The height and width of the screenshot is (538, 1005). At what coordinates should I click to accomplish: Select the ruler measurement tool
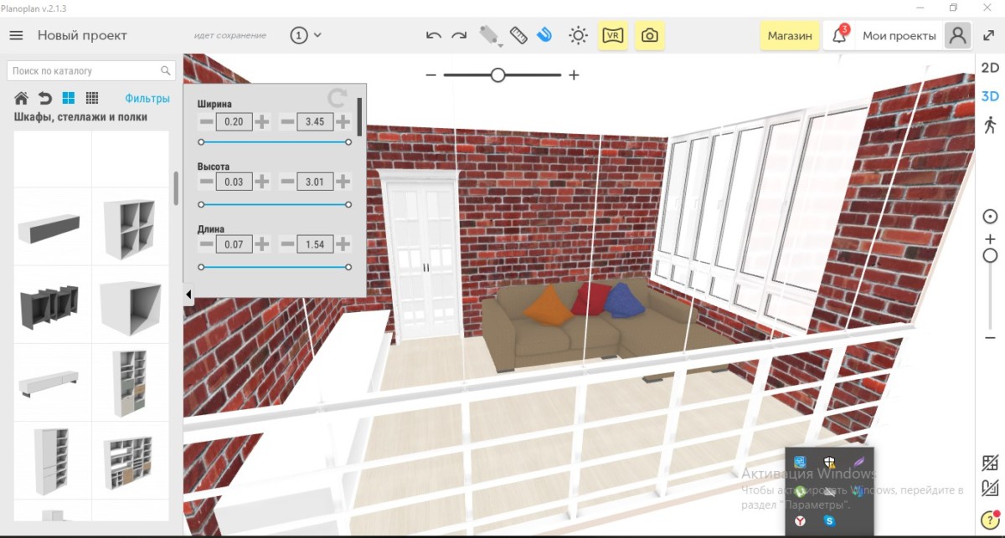(x=518, y=35)
